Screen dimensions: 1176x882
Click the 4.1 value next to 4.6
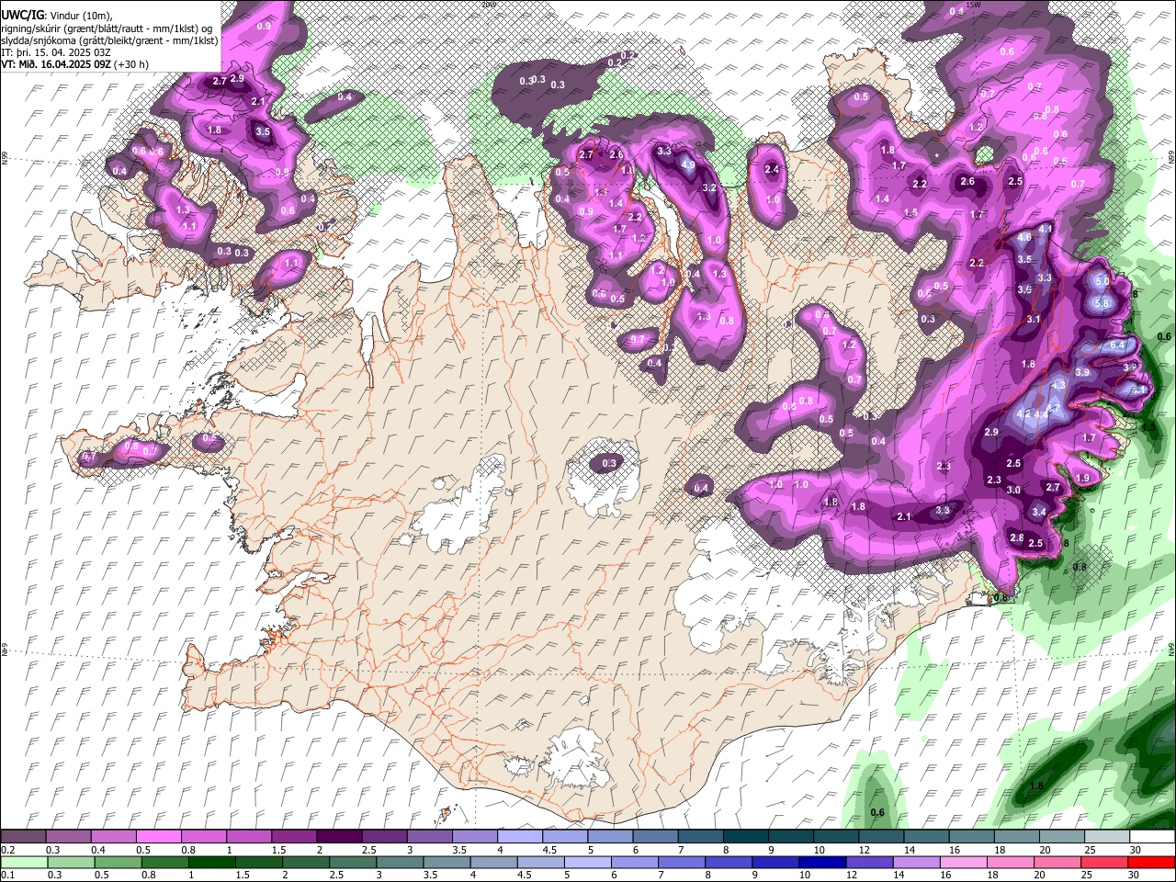pos(1046,228)
